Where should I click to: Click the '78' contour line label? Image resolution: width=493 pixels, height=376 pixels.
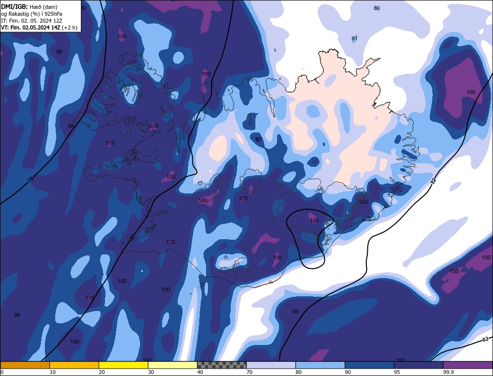pos(31,180)
